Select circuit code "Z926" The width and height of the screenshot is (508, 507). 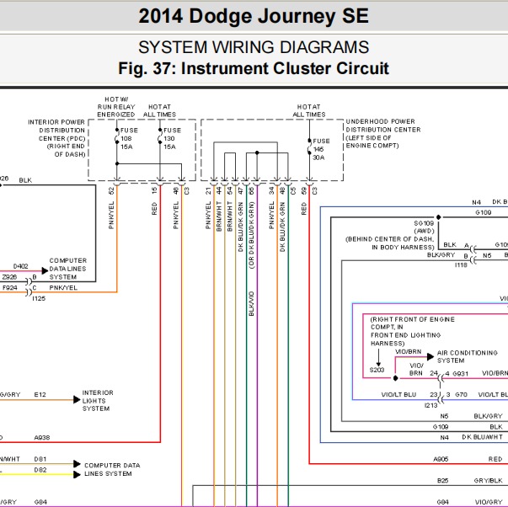[x=9, y=277]
